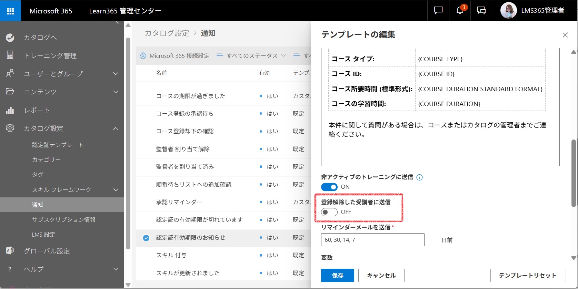This screenshot has width=578, height=289.
Task: Open タグ in sidebar
Action: (38, 175)
